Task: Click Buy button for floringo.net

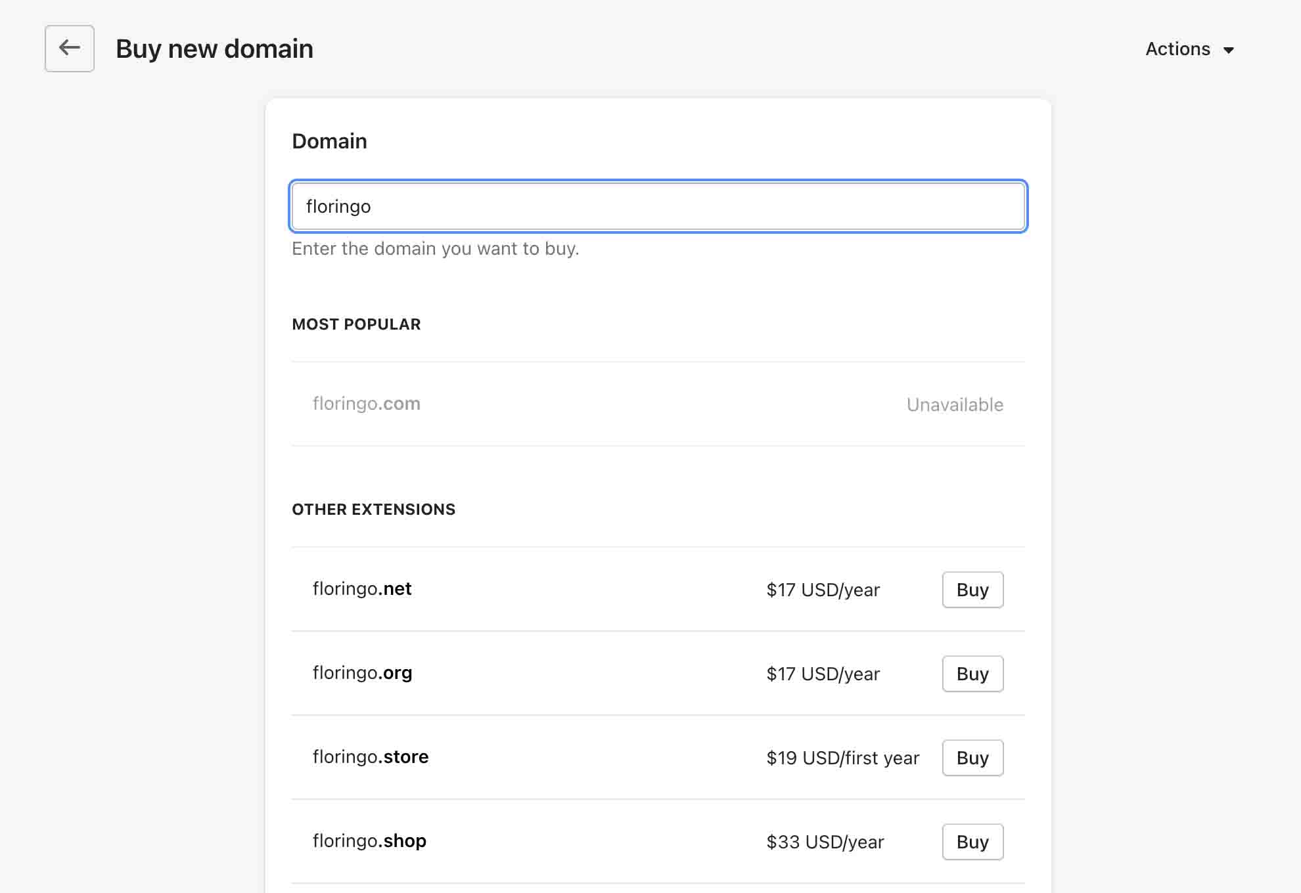Action: coord(972,590)
